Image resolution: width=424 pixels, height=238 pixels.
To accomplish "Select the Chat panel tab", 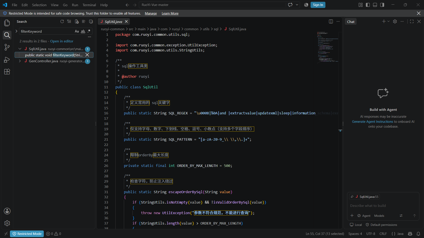I will (351, 22).
